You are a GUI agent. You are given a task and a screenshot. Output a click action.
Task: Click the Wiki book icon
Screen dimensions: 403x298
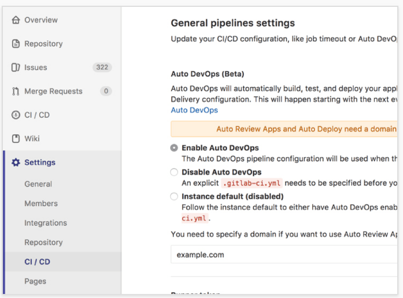(16, 138)
